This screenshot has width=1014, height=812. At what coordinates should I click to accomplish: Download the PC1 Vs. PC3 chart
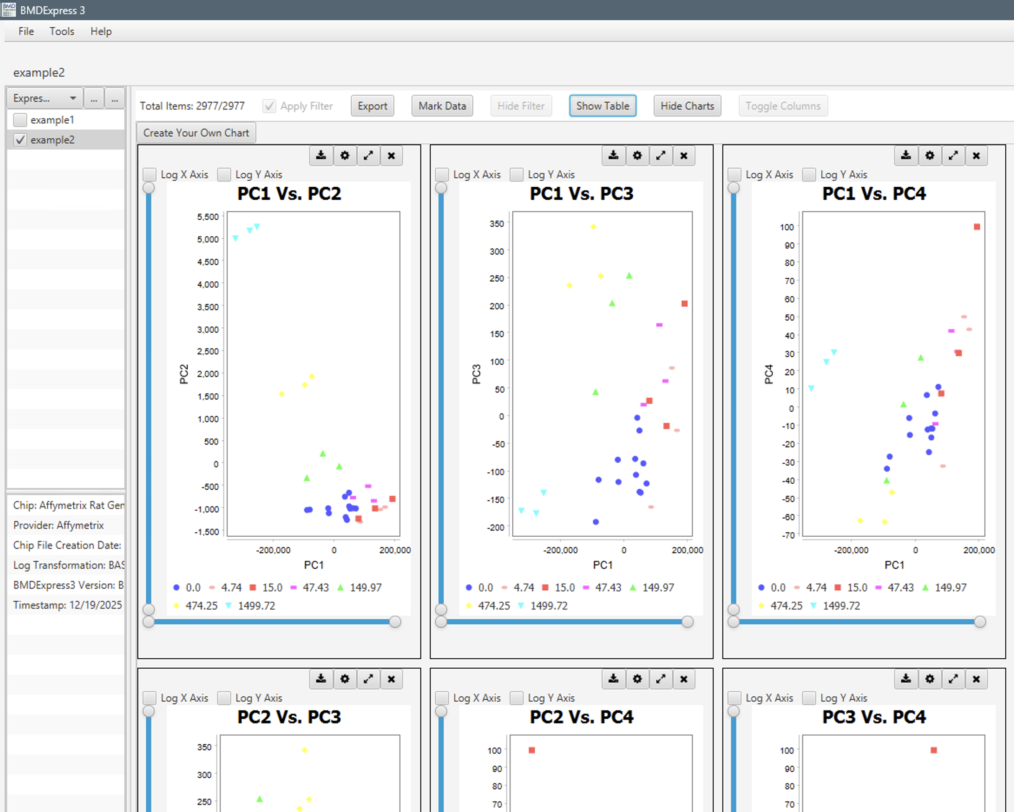tap(614, 156)
